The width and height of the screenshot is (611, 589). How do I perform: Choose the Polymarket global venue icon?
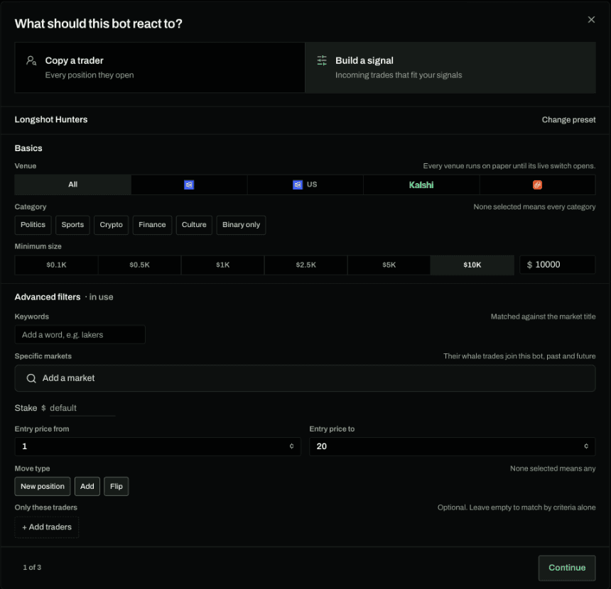point(189,185)
